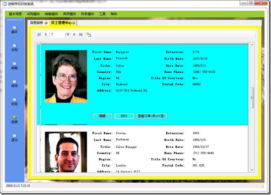Go to next employee record
This screenshot has height=195, width=271.
(x=74, y=34)
